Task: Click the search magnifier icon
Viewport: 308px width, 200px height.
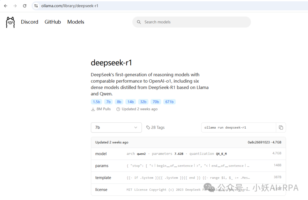Action: [139, 22]
